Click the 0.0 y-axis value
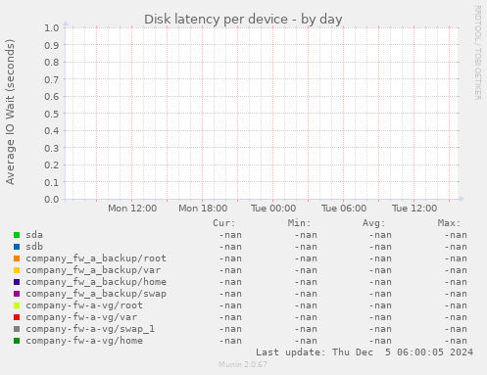Viewport: 487px width, 375px height. (x=52, y=199)
